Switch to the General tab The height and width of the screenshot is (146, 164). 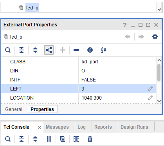(14, 109)
